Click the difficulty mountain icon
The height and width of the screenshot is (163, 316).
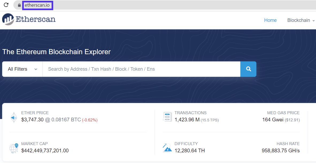(x=167, y=148)
